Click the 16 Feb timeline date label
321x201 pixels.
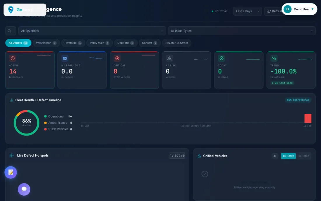[x=307, y=126]
